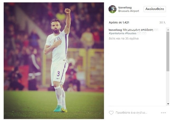The image size is (172, 121).
Task: Focus the Προσθέστε ένα σχόλιο comment field
Action: pos(131,113)
